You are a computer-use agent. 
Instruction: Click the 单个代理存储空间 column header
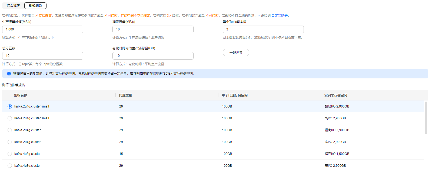click(x=235, y=95)
